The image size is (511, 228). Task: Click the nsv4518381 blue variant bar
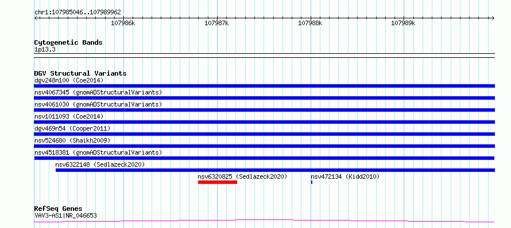click(x=264, y=158)
